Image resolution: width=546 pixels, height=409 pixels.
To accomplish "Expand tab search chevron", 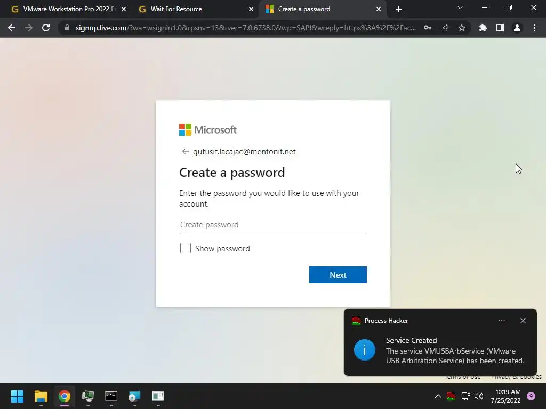I will 460,7.
